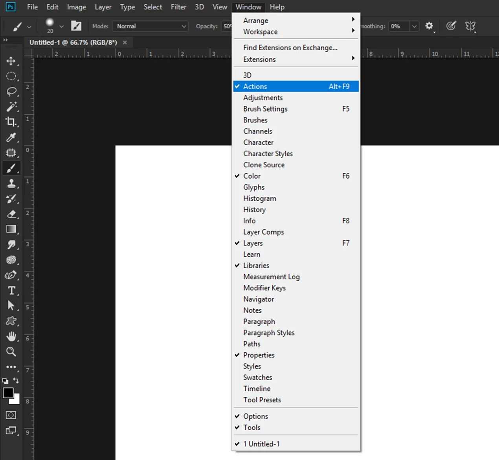Uncheck the Color panel entry
This screenshot has height=460, width=499.
[296, 176]
